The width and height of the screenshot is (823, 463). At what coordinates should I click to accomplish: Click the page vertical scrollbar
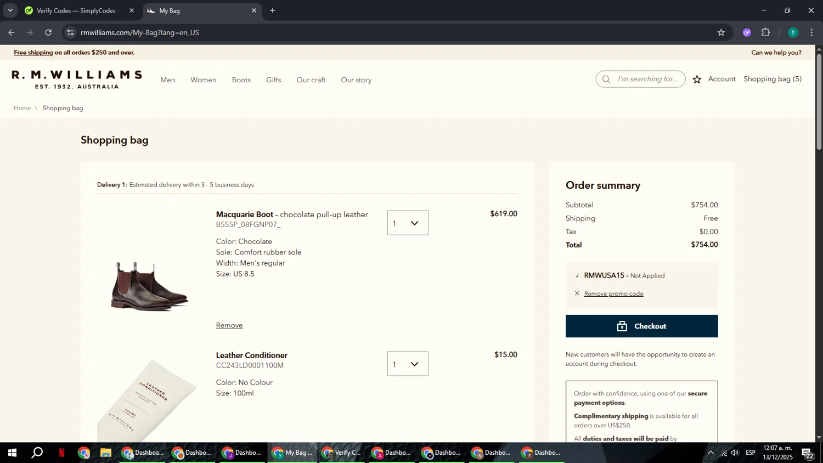pyautogui.click(x=819, y=101)
